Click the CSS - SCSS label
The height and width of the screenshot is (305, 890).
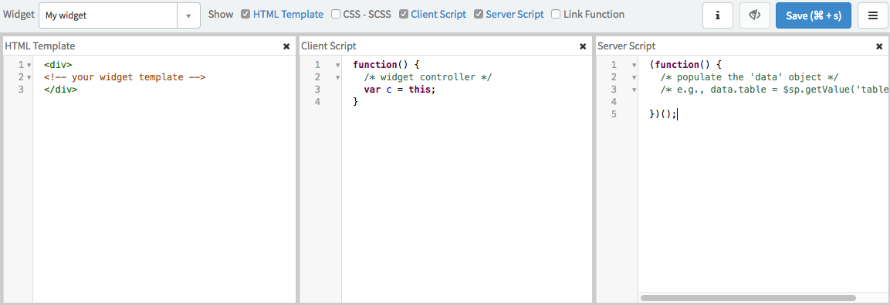point(367,14)
